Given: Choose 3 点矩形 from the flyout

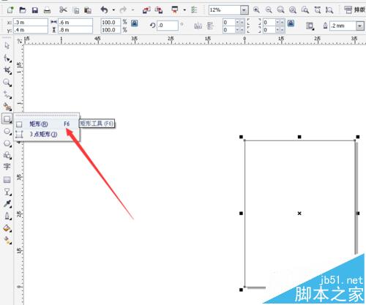Looking at the screenshot, I should click(46, 135).
